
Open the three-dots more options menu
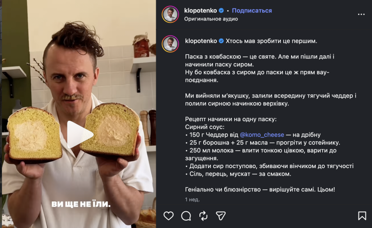tap(361, 14)
